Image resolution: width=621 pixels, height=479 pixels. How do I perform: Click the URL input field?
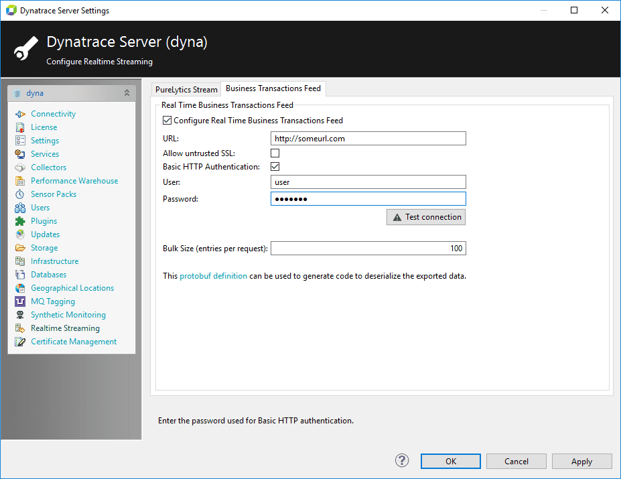tap(368, 139)
